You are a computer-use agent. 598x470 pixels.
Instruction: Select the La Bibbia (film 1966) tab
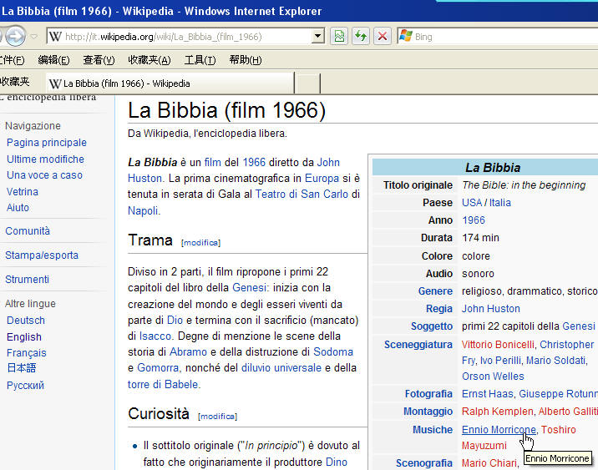170,83
